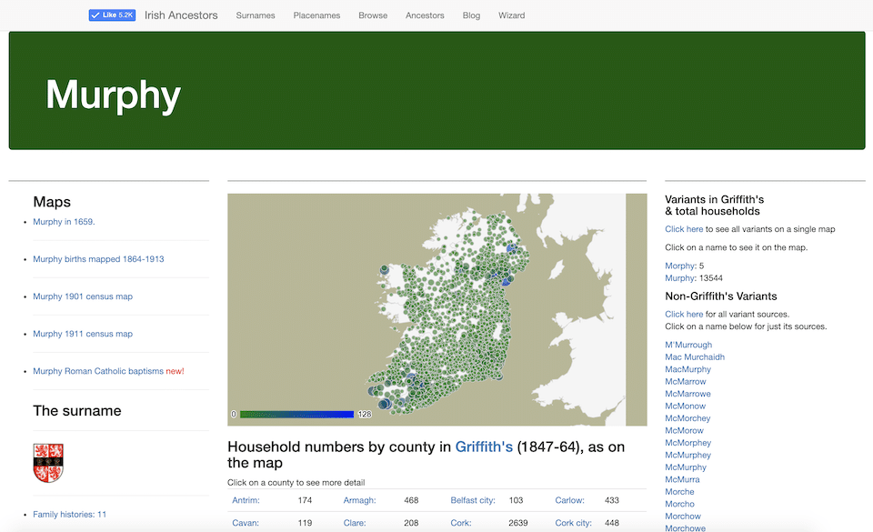Select the McMurphy variant name
This screenshot has height=532, width=873.
click(686, 467)
